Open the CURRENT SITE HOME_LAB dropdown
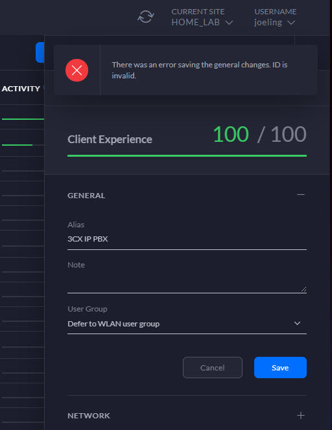This screenshot has width=332, height=430. pos(202,17)
